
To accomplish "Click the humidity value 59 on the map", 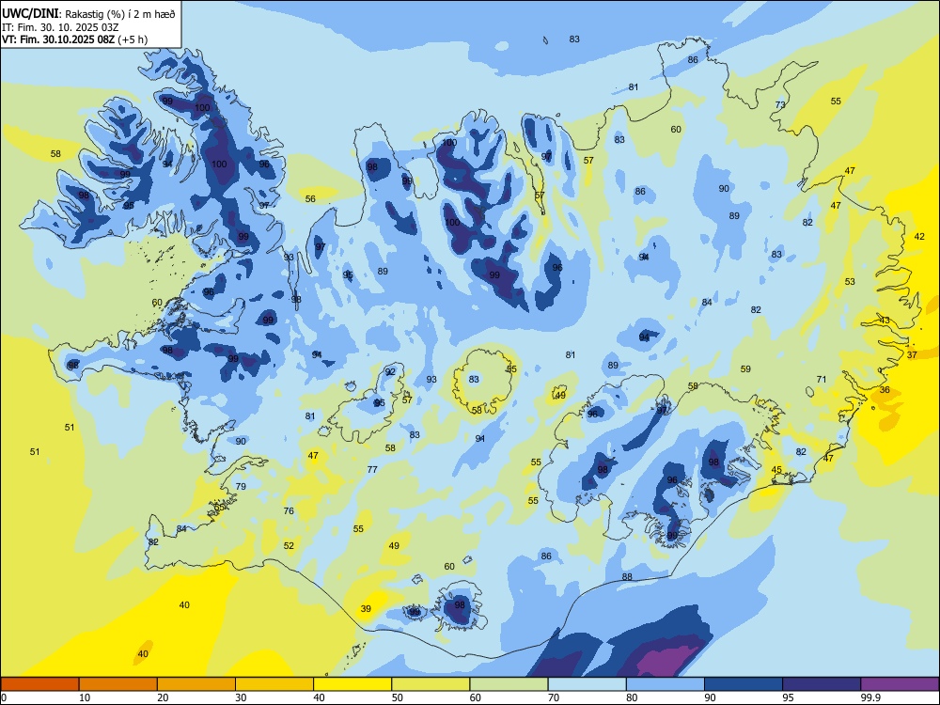I will click(745, 369).
